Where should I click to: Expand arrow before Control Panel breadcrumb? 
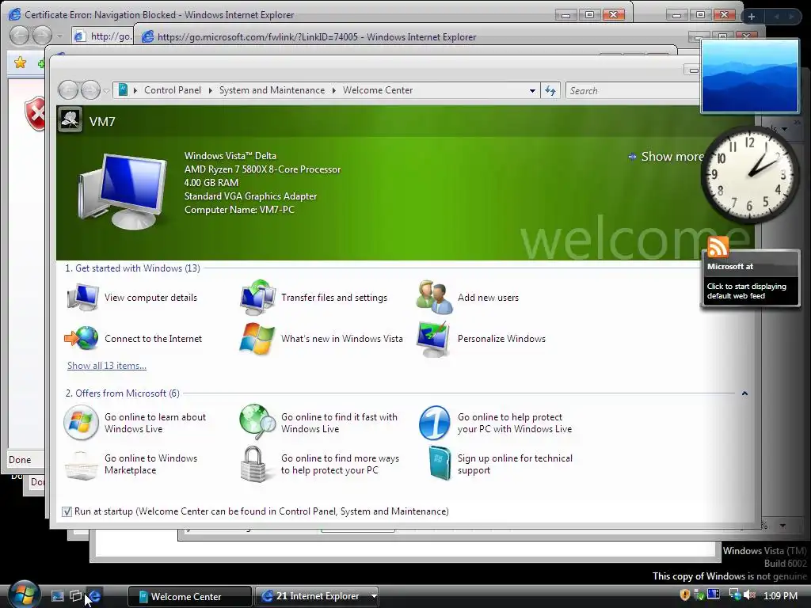[135, 90]
